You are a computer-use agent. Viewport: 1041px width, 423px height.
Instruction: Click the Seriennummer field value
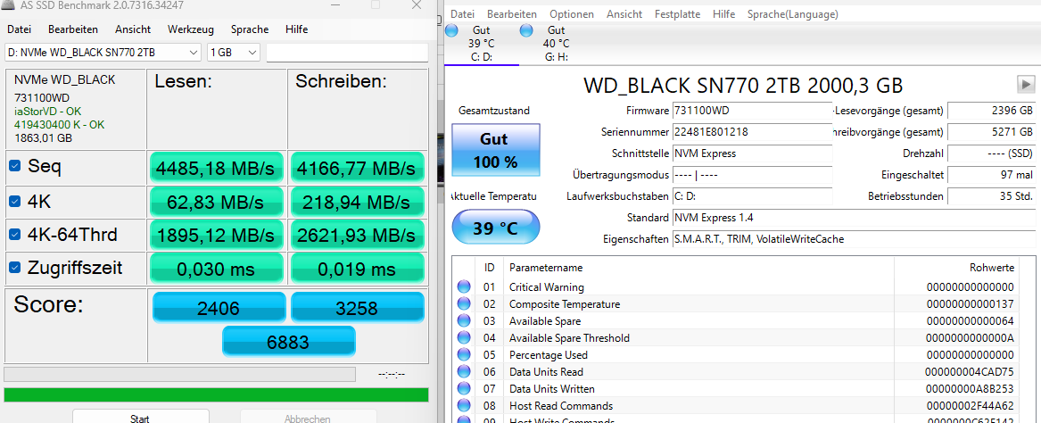[x=752, y=131]
